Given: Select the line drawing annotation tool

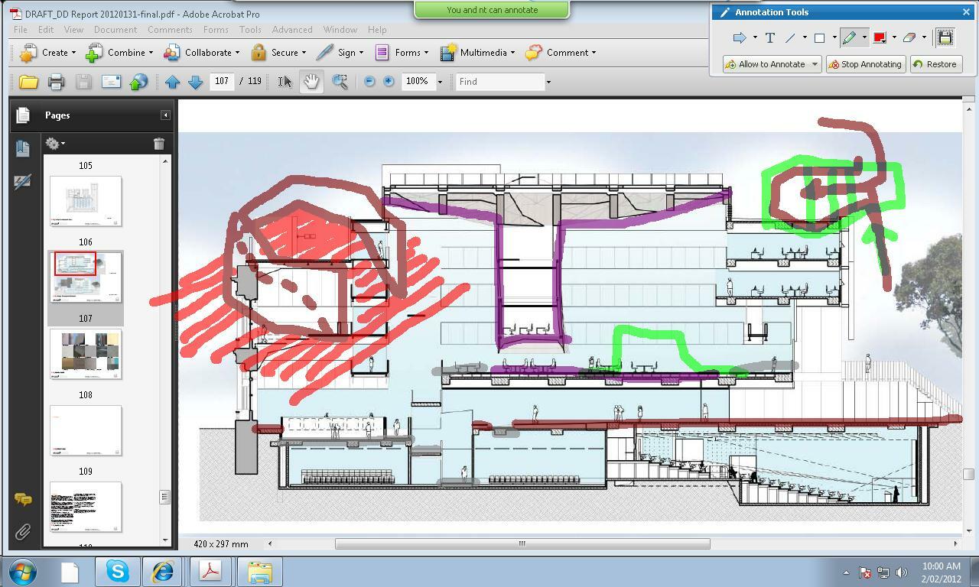Looking at the screenshot, I should point(790,37).
